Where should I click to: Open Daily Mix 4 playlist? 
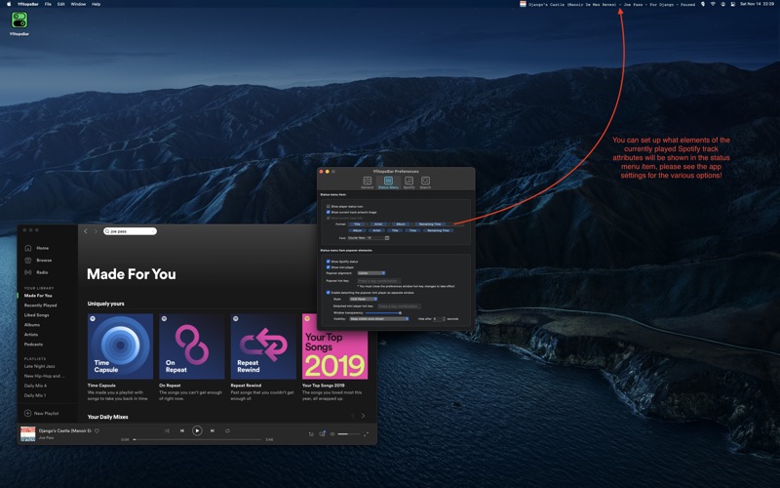point(35,386)
